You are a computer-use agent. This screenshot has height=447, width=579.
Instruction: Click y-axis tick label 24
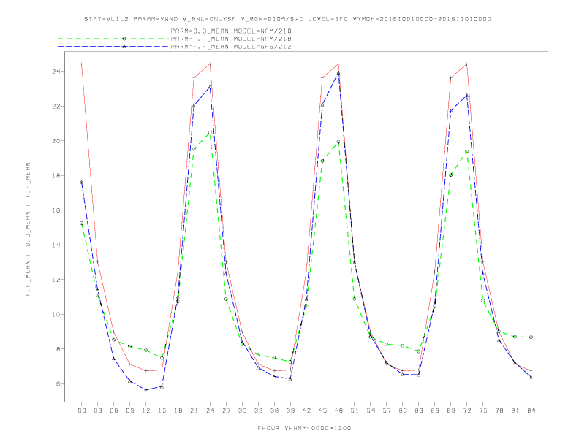pos(56,71)
